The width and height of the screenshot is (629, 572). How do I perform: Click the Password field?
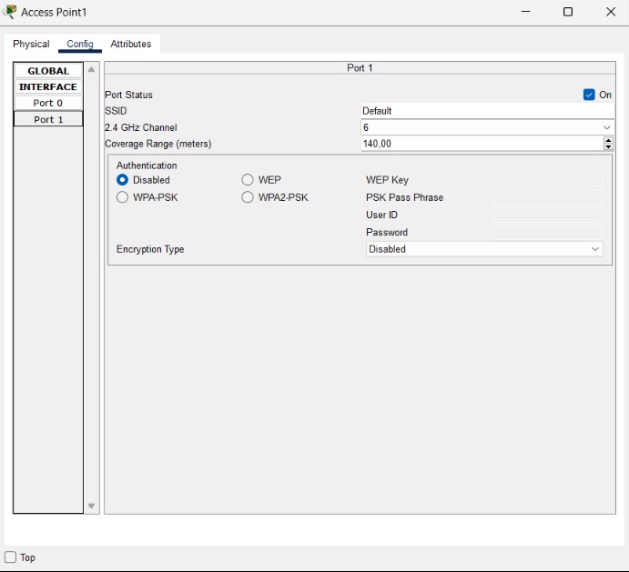(547, 232)
